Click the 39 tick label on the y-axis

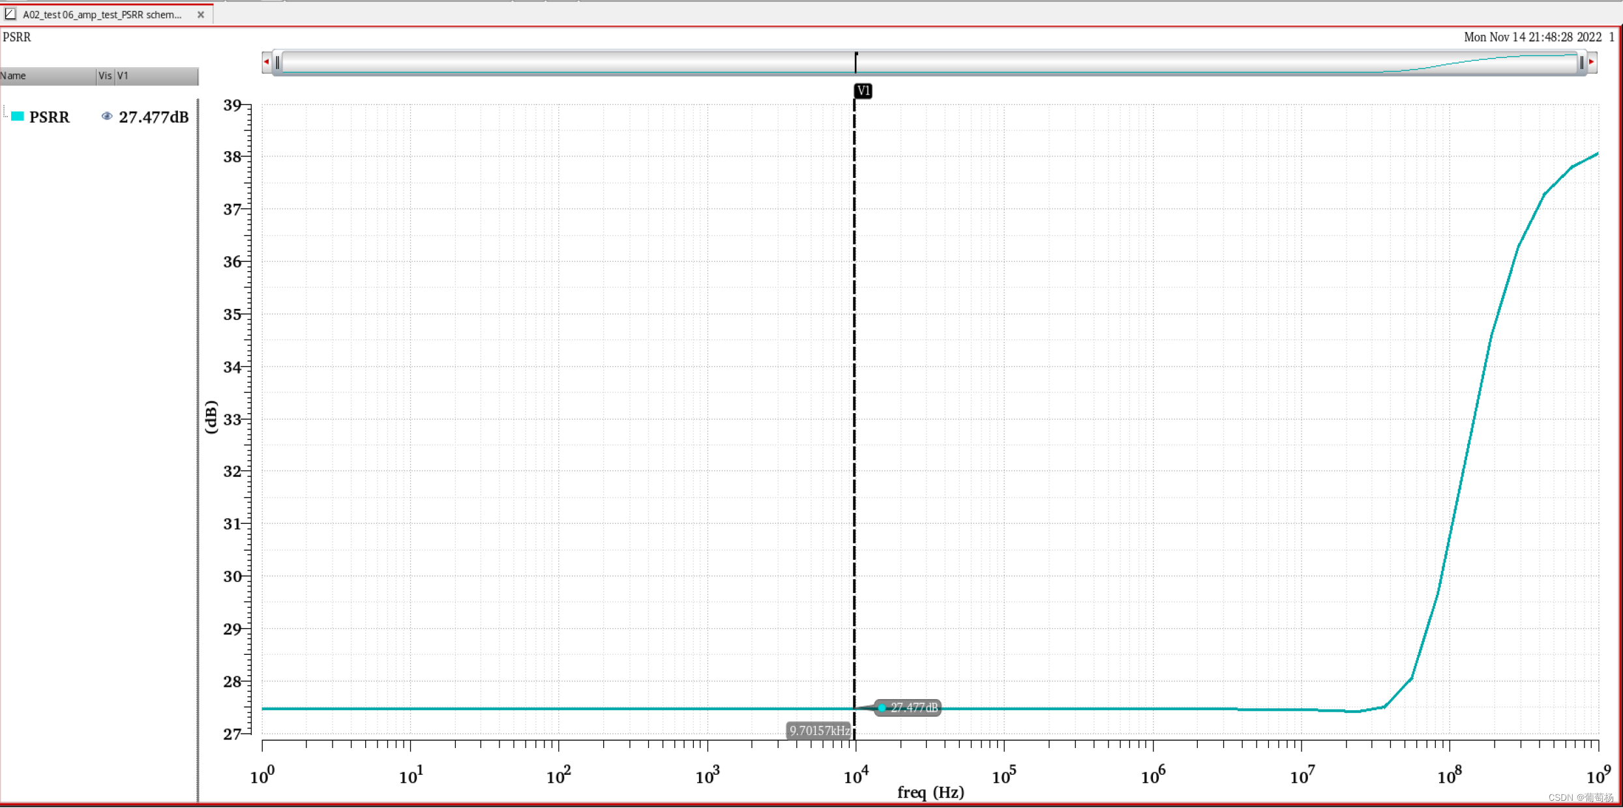pyautogui.click(x=232, y=105)
